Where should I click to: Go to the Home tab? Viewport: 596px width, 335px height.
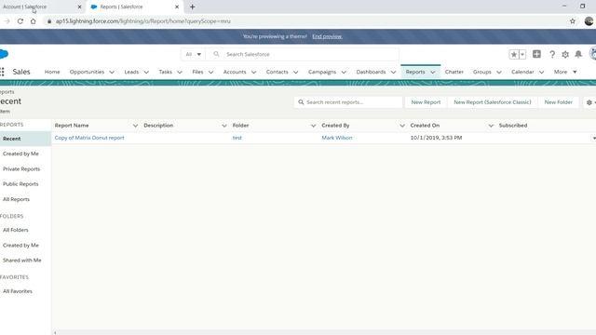pyautogui.click(x=52, y=72)
